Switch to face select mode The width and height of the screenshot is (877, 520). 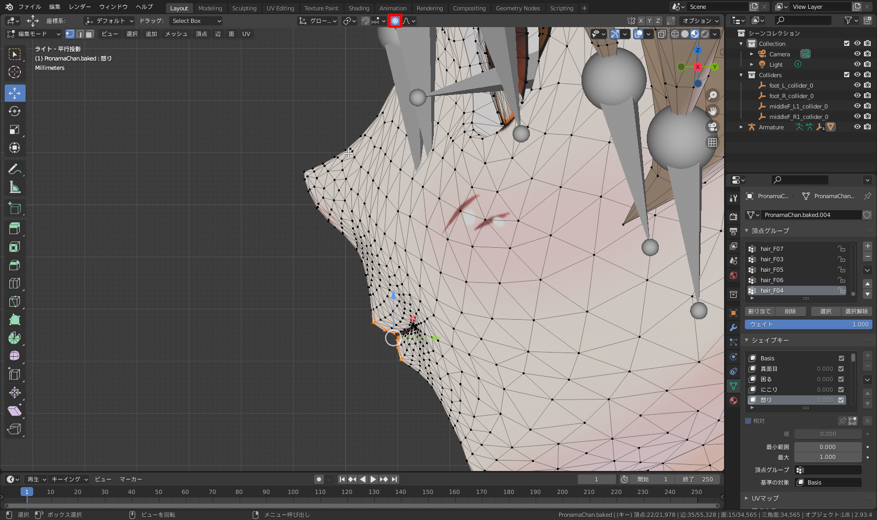tap(90, 34)
